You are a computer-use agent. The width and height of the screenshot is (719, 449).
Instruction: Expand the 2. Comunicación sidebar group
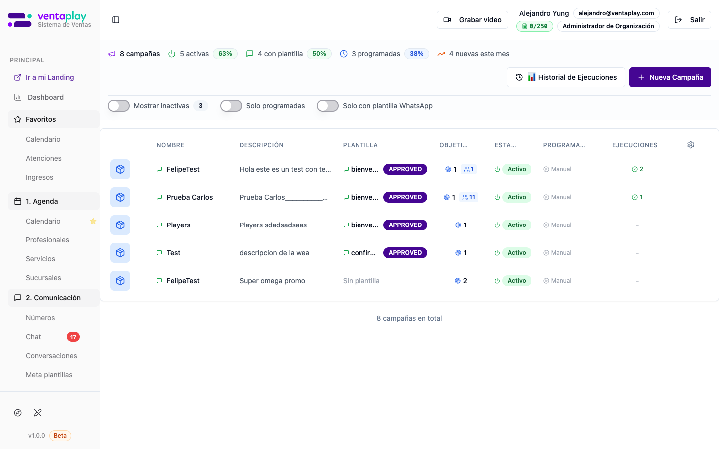[54, 298]
